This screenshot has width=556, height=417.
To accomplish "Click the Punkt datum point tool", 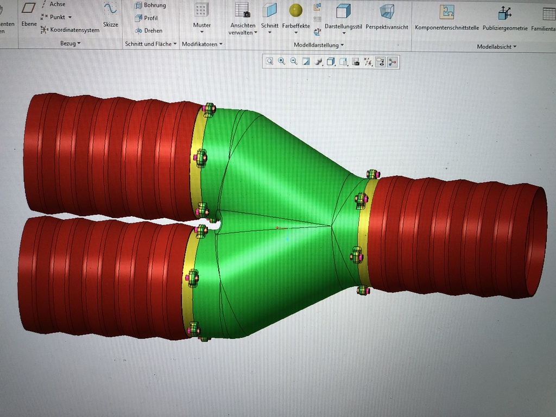I will click(53, 17).
